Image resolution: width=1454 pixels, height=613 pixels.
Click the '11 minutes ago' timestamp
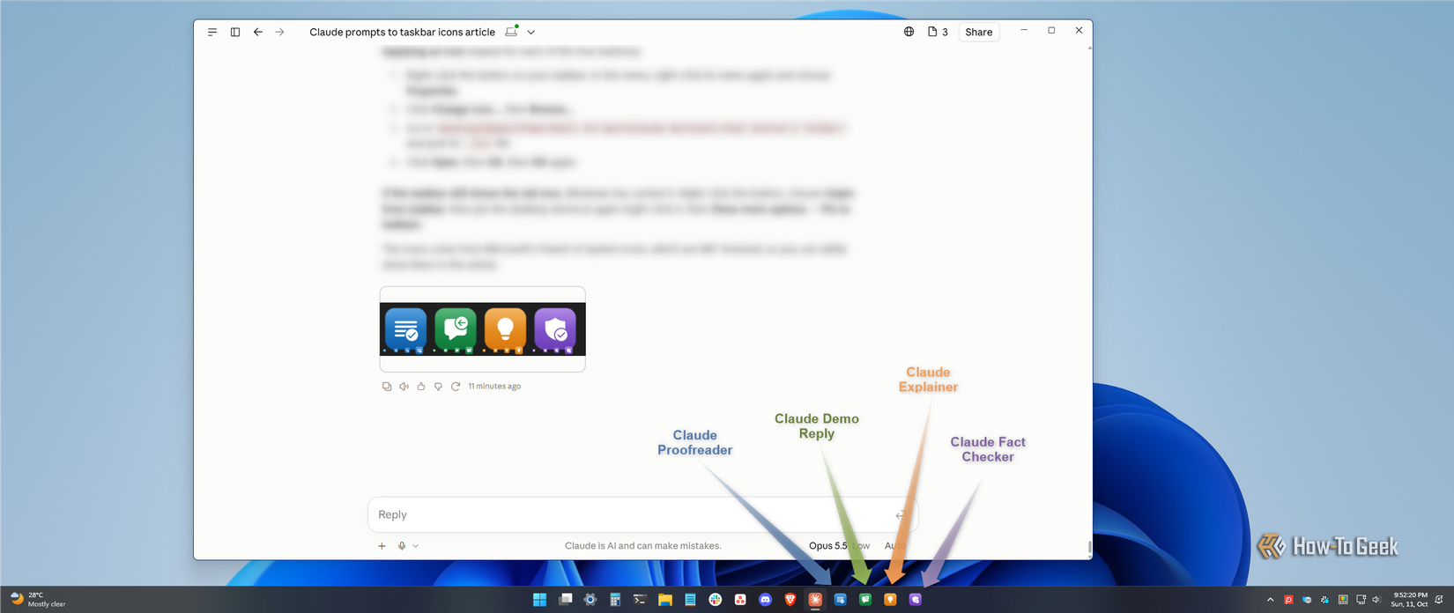tap(494, 386)
